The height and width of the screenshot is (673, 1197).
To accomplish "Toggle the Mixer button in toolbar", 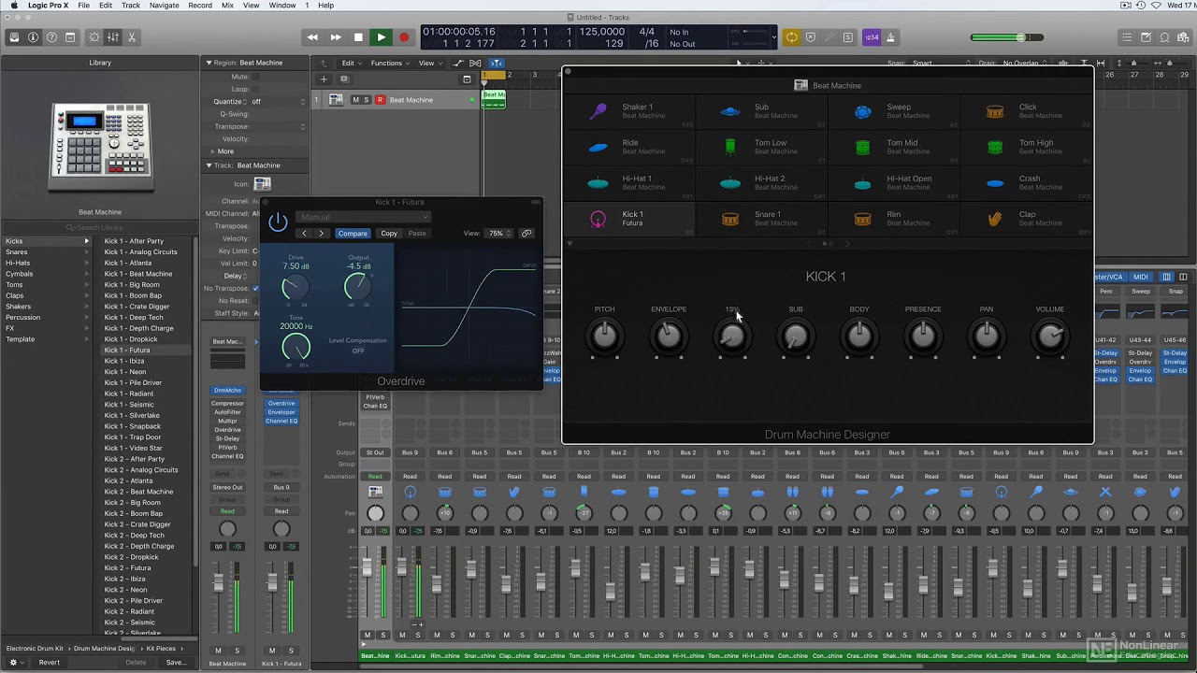I will [x=112, y=37].
